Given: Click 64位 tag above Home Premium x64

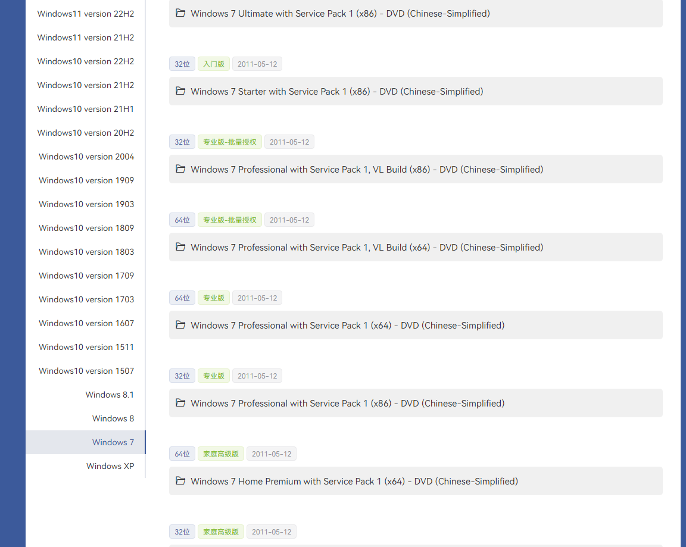Looking at the screenshot, I should [x=182, y=454].
